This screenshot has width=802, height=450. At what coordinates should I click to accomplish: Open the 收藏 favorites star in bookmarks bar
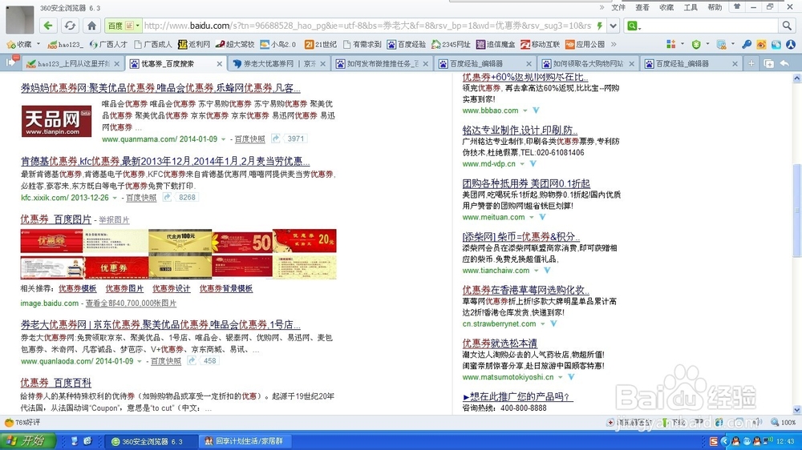pyautogui.click(x=19, y=44)
